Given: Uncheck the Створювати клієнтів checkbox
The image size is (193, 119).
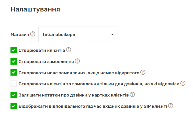Looking at the screenshot, I should pyautogui.click(x=14, y=50).
